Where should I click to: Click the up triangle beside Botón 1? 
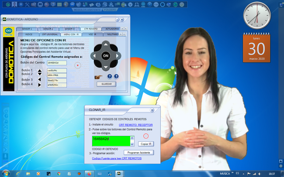(40, 71)
